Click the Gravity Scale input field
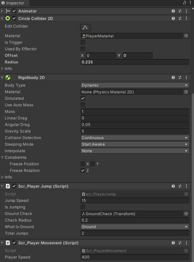Screen dimensions: 194x262 coord(135,131)
